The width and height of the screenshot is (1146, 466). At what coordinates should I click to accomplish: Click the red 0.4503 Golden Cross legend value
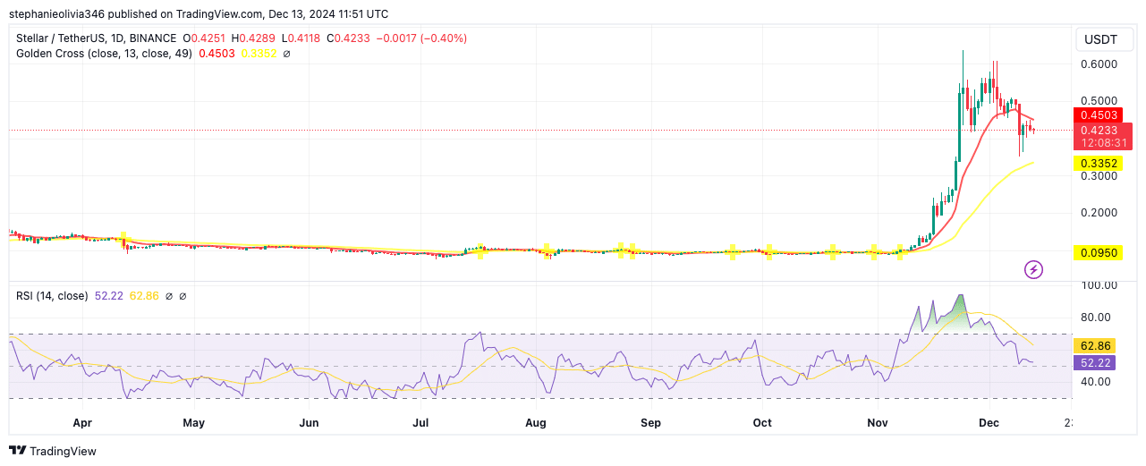pyautogui.click(x=216, y=54)
